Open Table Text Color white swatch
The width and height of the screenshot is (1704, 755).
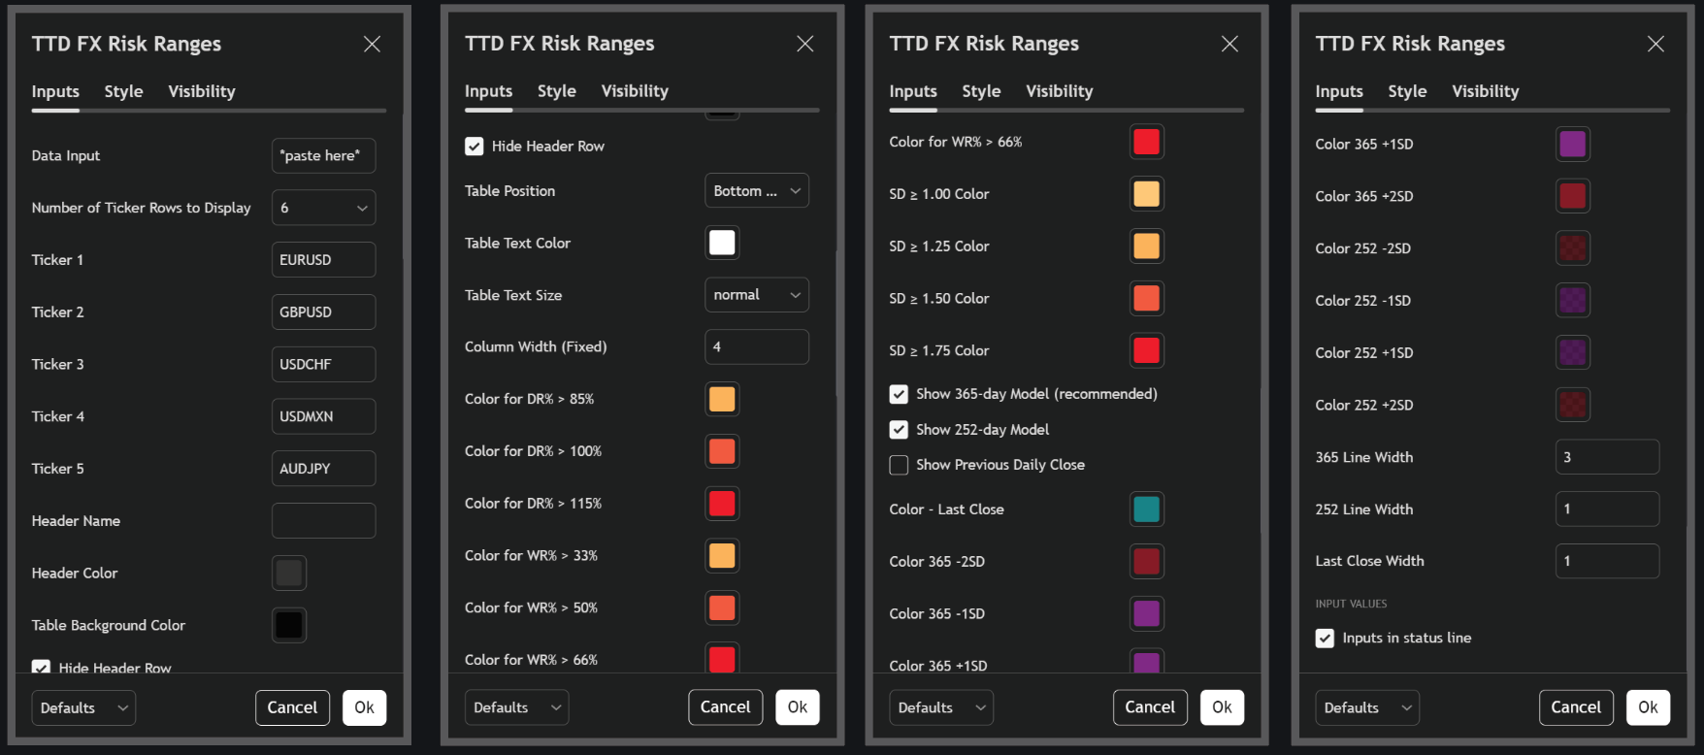[722, 244]
